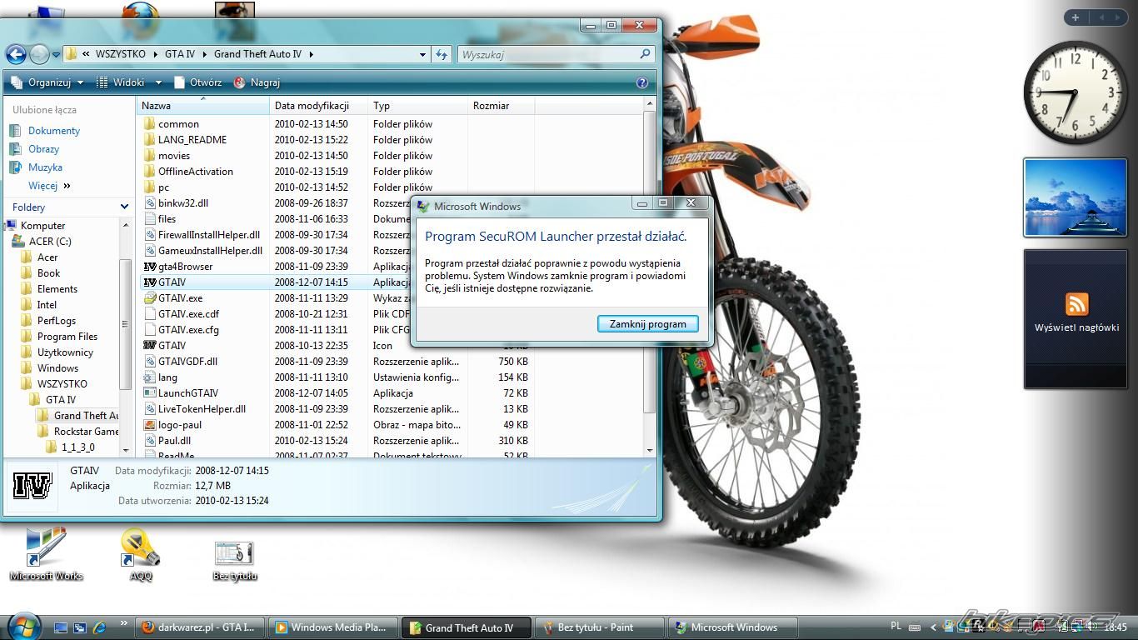Click Otwórz in the Explorer toolbar

197,82
